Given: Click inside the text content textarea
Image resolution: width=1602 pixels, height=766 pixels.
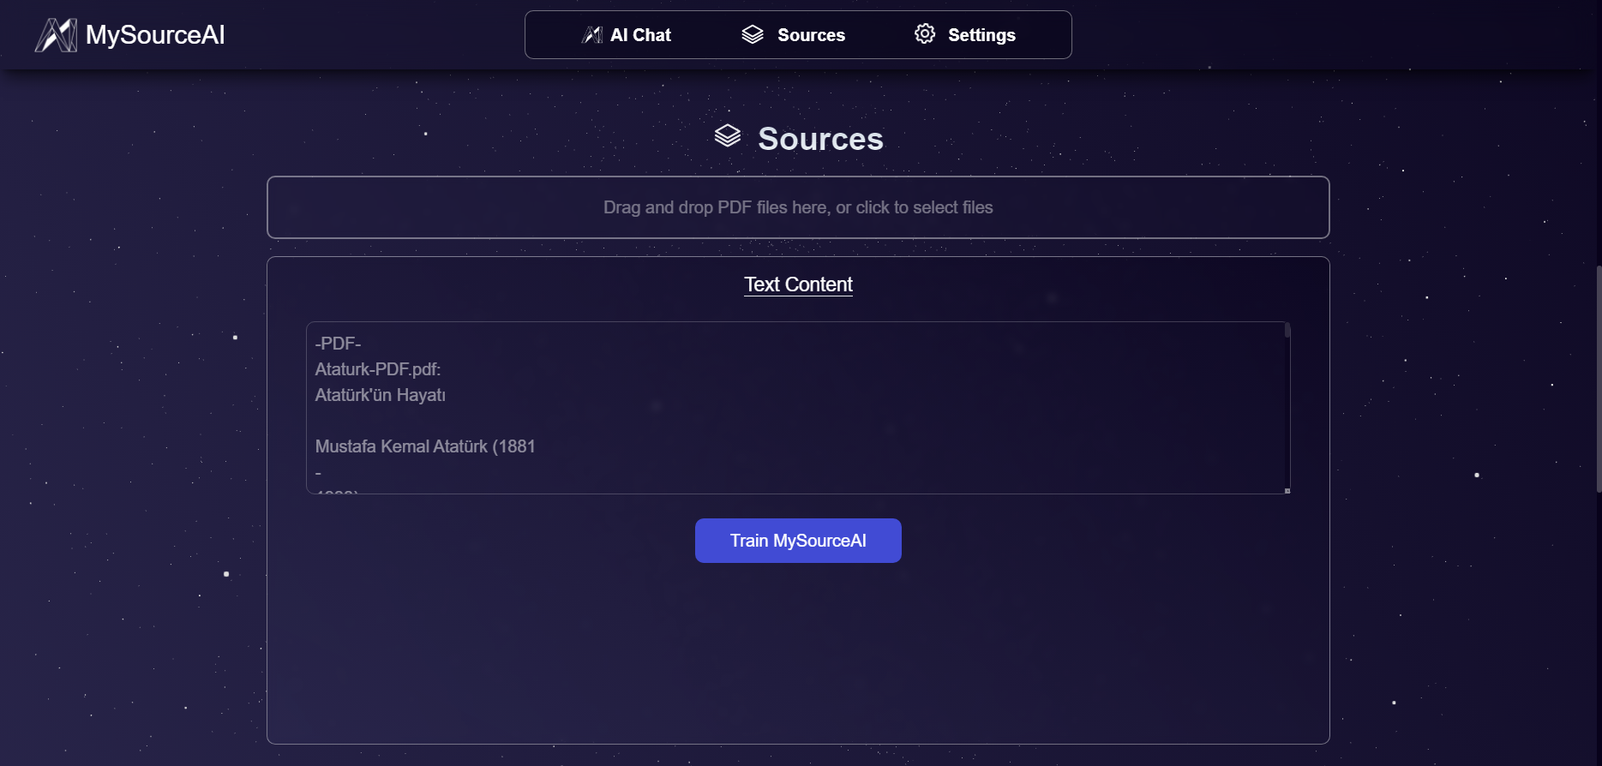Looking at the screenshot, I should [798, 408].
